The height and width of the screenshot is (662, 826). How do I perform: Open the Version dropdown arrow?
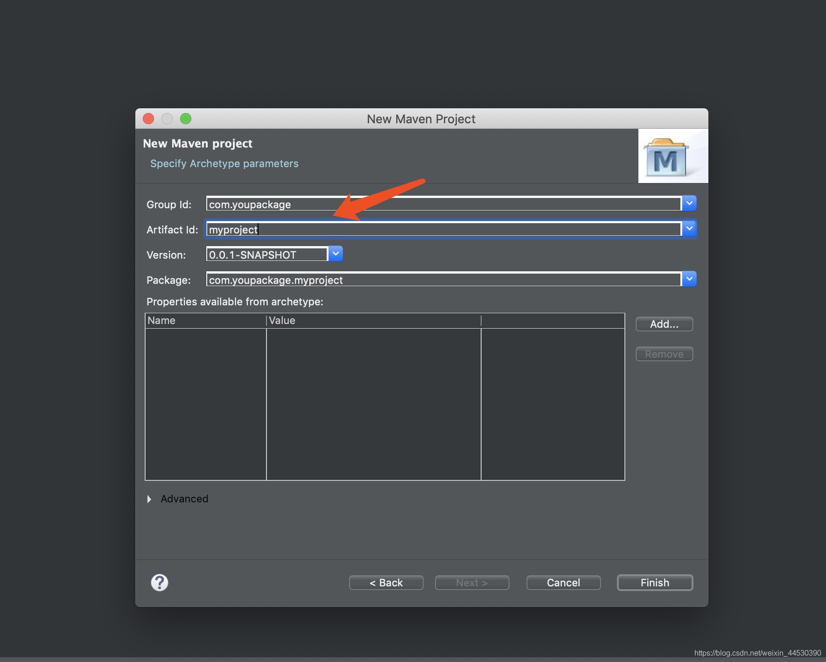pos(336,254)
